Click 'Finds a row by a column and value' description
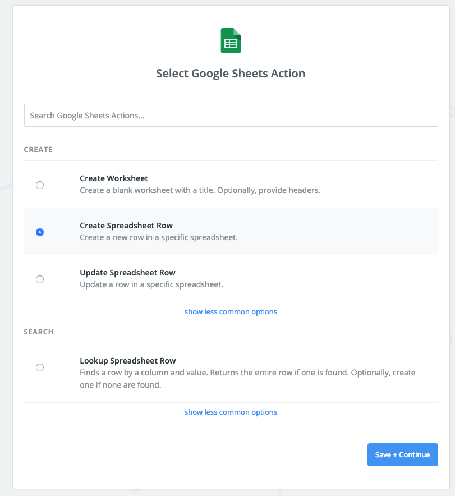This screenshot has width=455, height=496. pyautogui.click(x=247, y=379)
